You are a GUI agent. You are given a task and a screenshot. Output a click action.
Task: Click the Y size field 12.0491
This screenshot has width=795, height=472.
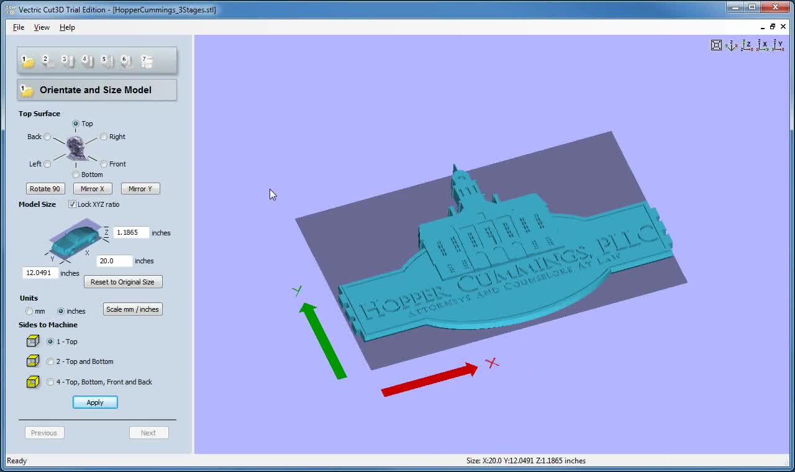[x=40, y=273]
